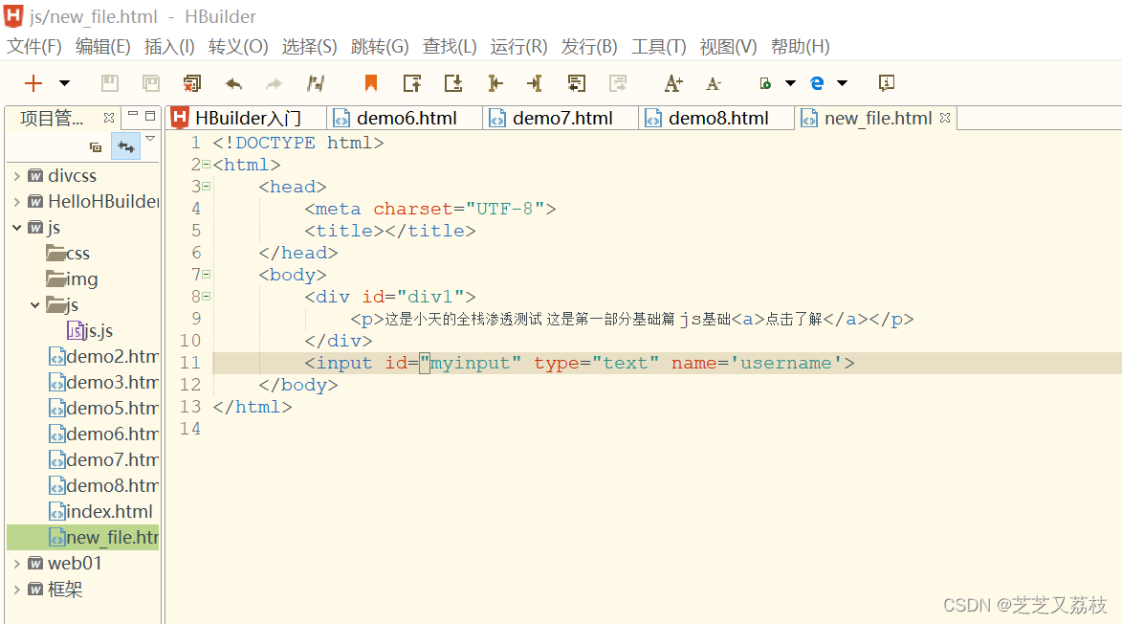This screenshot has height=624, width=1122.
Task: Expand the HelloHBuilder project
Action: 16,202
